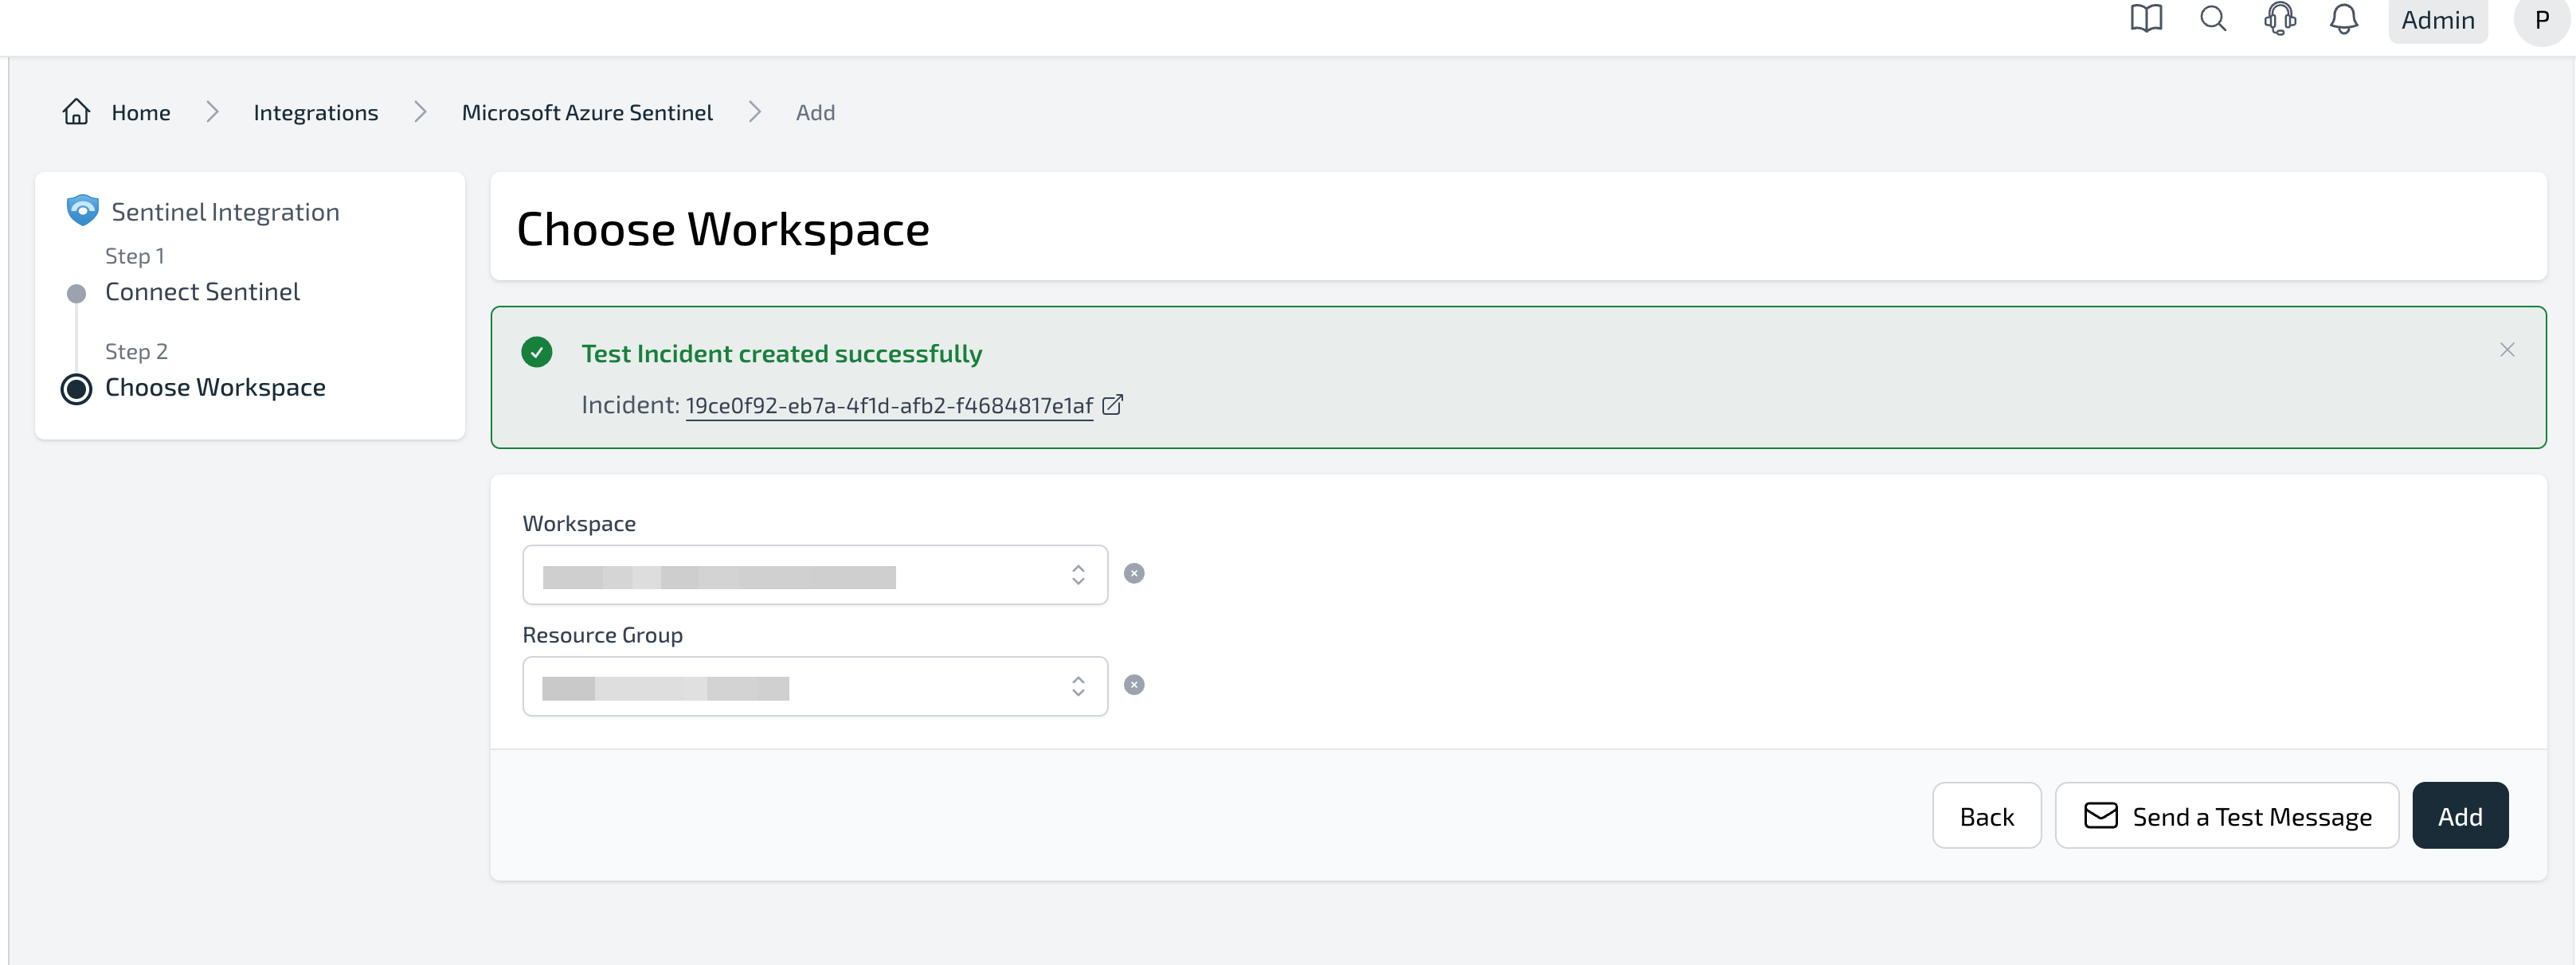The width and height of the screenshot is (2576, 965).
Task: Select the Choose Workspace step indicator
Action: tap(76, 389)
